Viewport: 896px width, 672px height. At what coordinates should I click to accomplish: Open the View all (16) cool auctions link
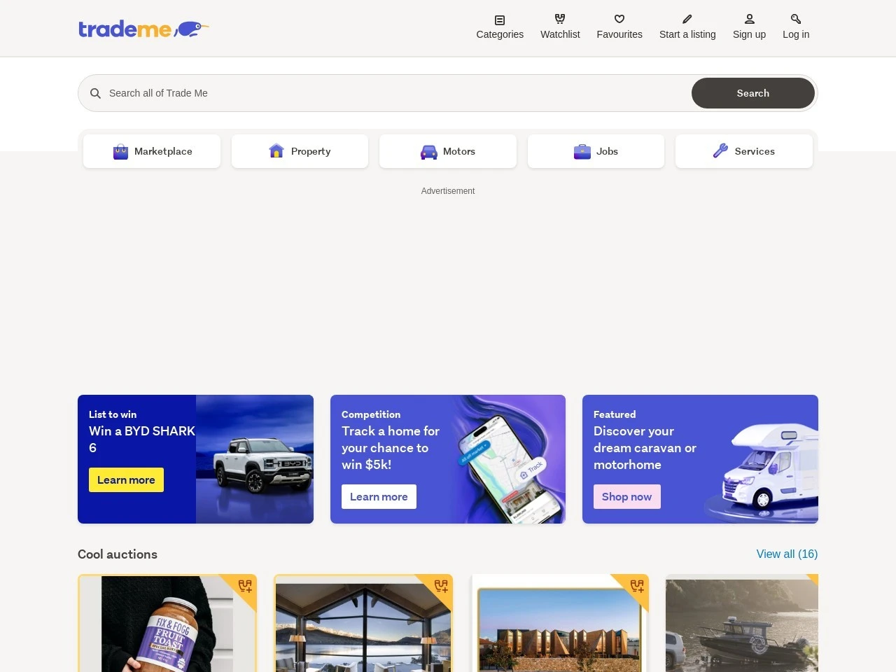coord(787,554)
